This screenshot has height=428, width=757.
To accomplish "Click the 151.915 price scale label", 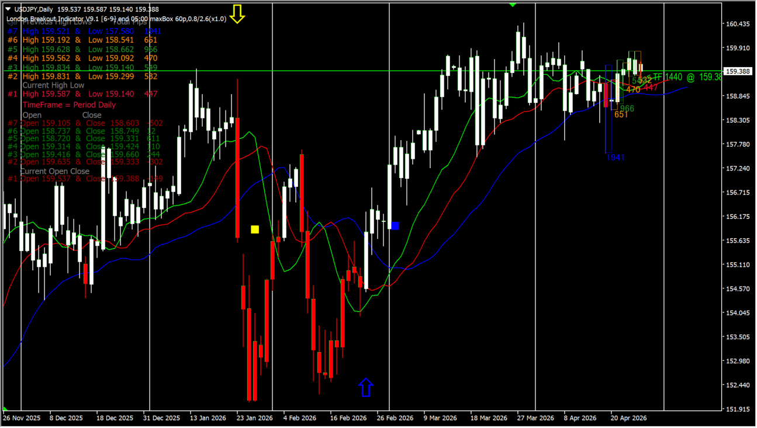I will click(x=738, y=409).
